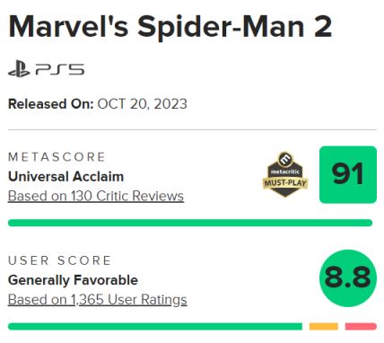
Task: Click the Marvel's Spider-Man 2 title
Action: coord(170,27)
